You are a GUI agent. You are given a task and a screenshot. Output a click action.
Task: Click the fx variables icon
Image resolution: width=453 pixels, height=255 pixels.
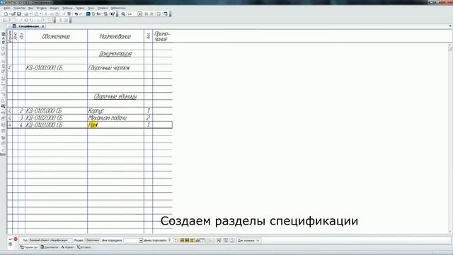tap(99, 14)
